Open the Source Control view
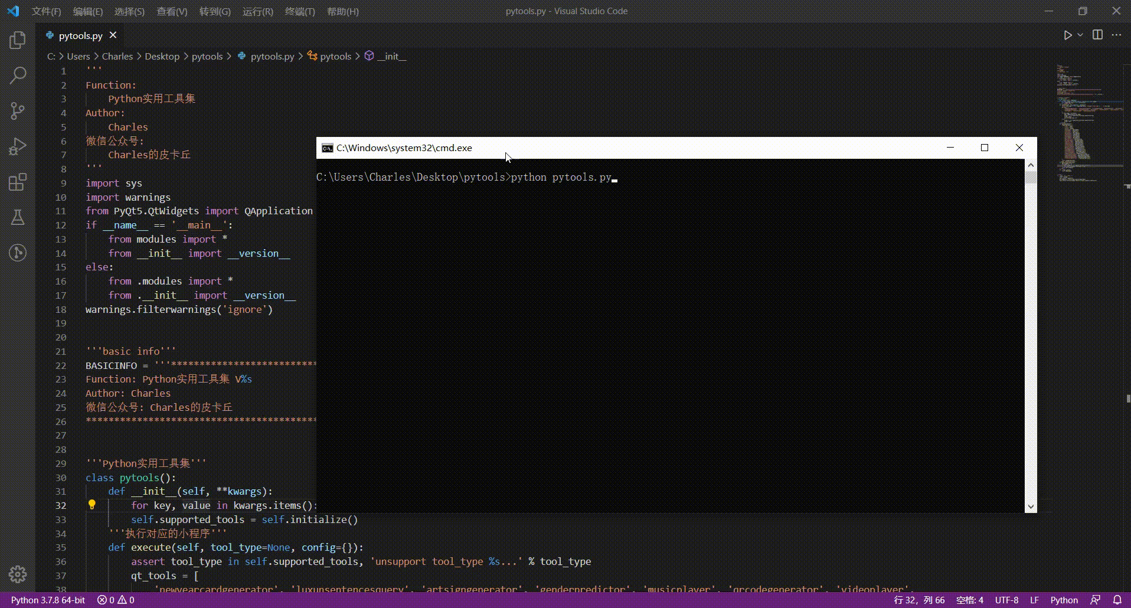 (x=18, y=110)
